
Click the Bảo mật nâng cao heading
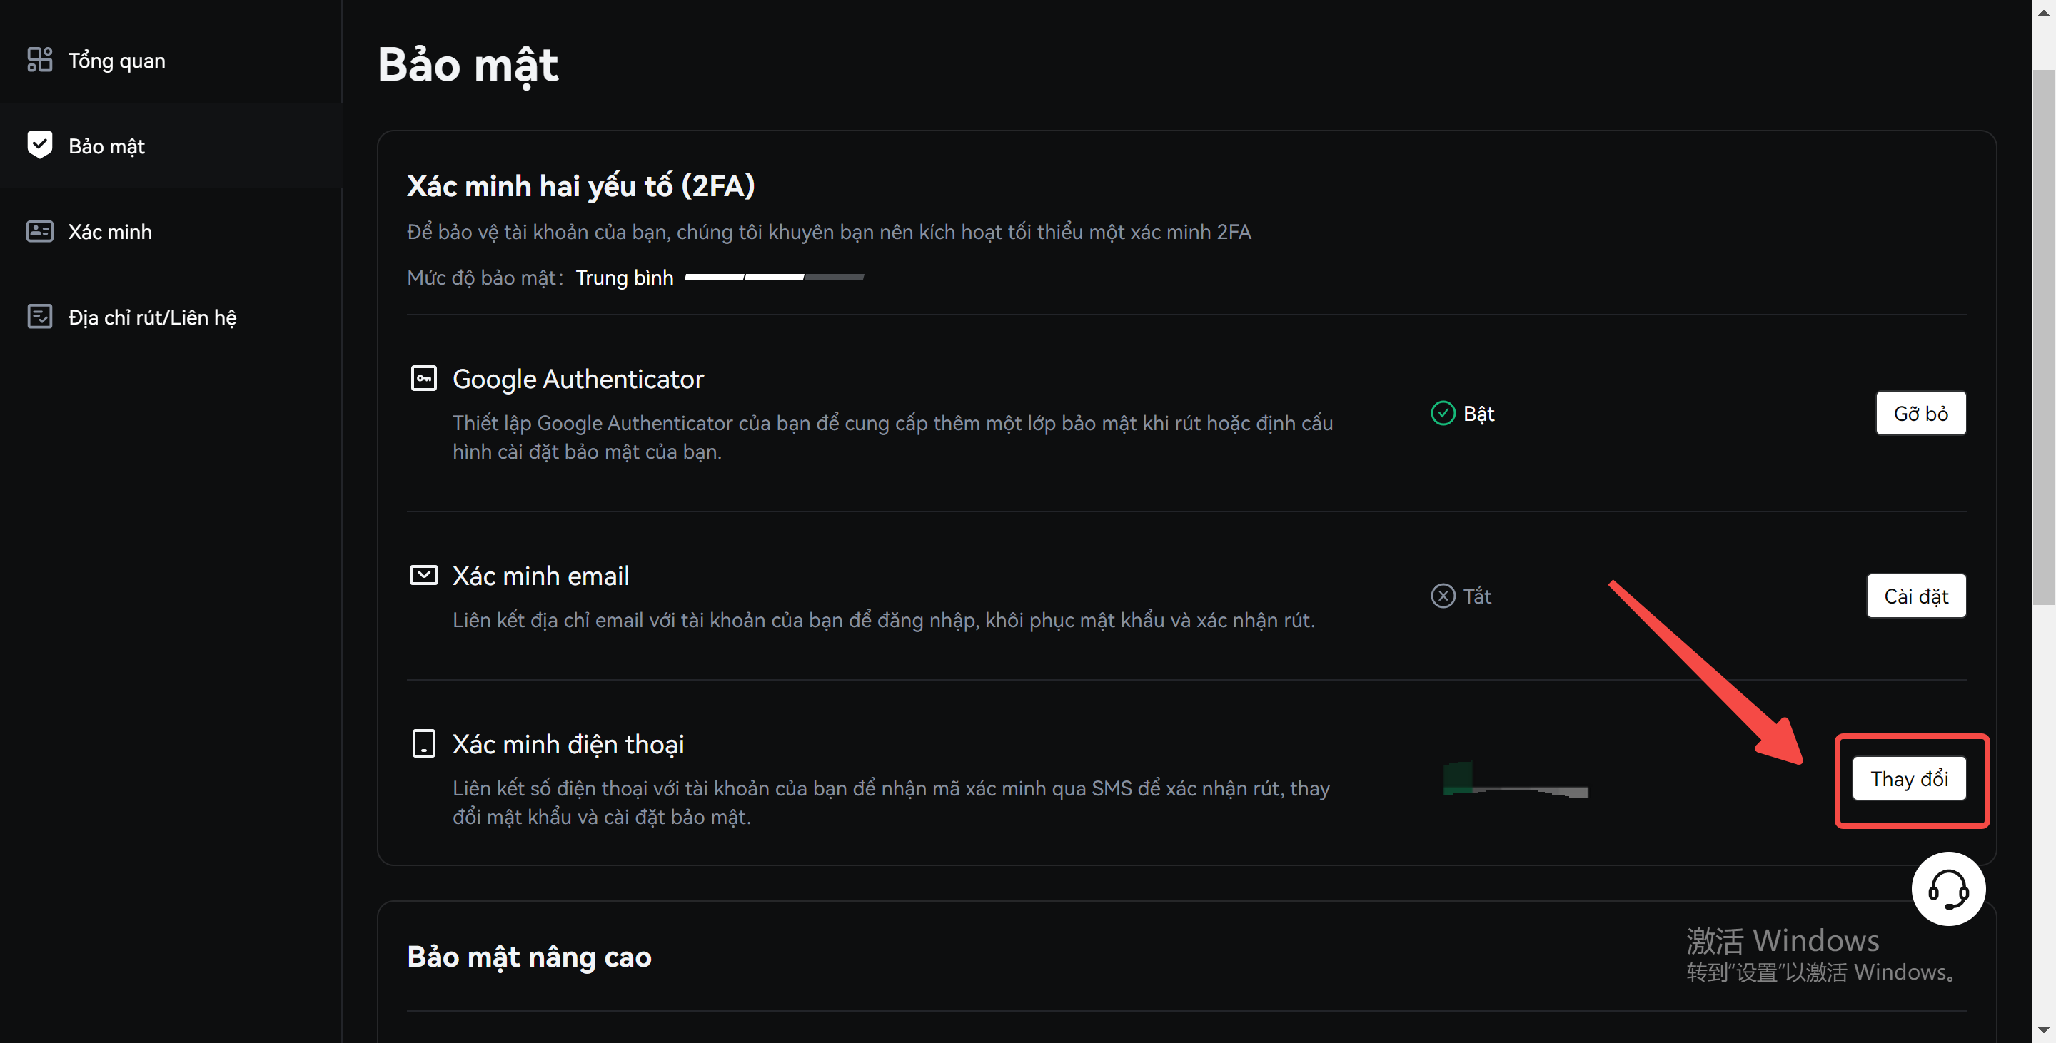coord(528,957)
